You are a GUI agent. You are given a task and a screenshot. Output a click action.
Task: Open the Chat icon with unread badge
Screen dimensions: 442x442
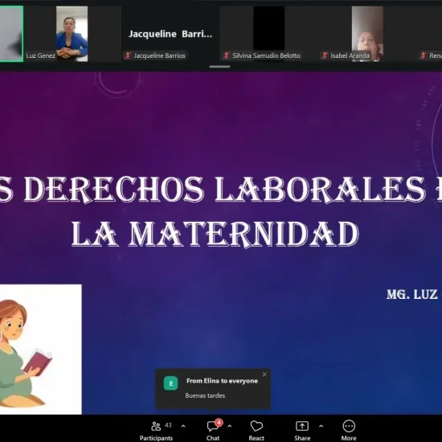(214, 426)
